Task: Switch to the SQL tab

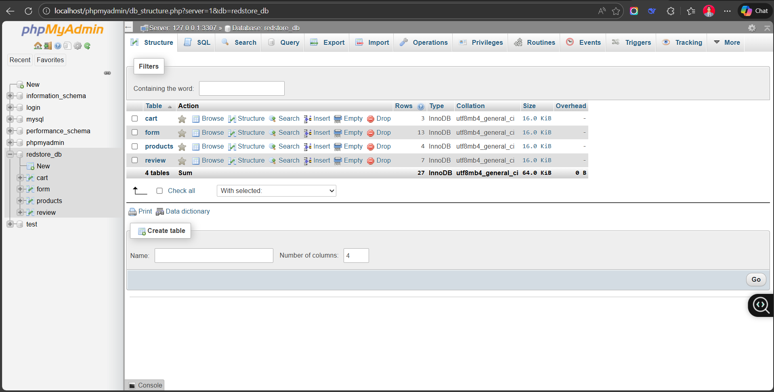Action: pos(197,42)
